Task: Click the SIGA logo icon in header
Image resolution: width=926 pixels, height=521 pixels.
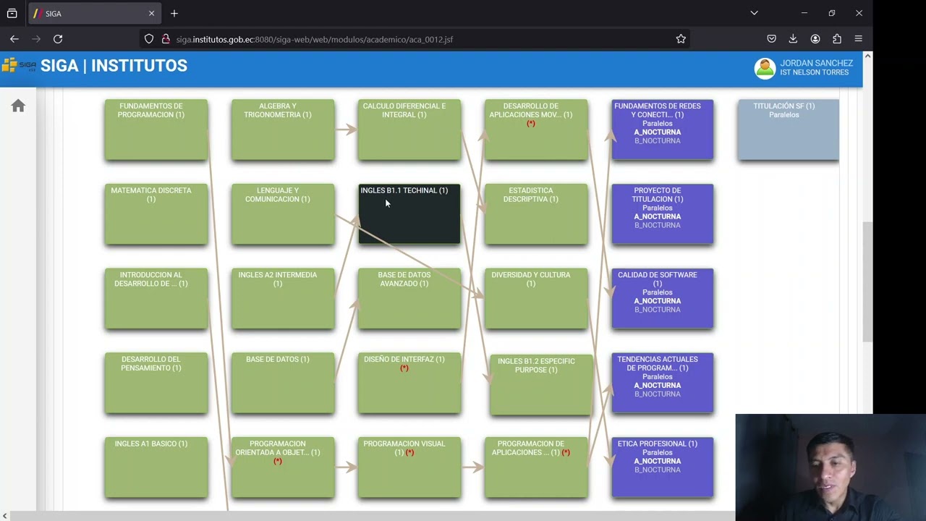Action: click(19, 66)
